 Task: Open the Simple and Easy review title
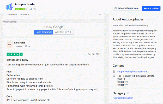pos(17,60)
